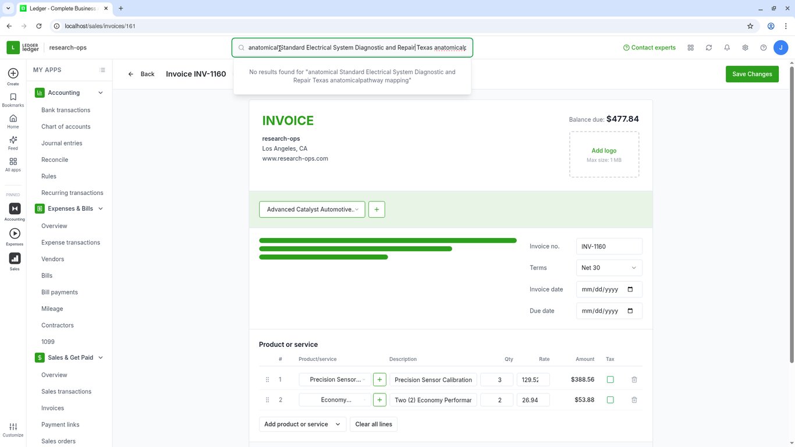
Task: Collapse the Accounting section in sidebar
Action: (100, 93)
